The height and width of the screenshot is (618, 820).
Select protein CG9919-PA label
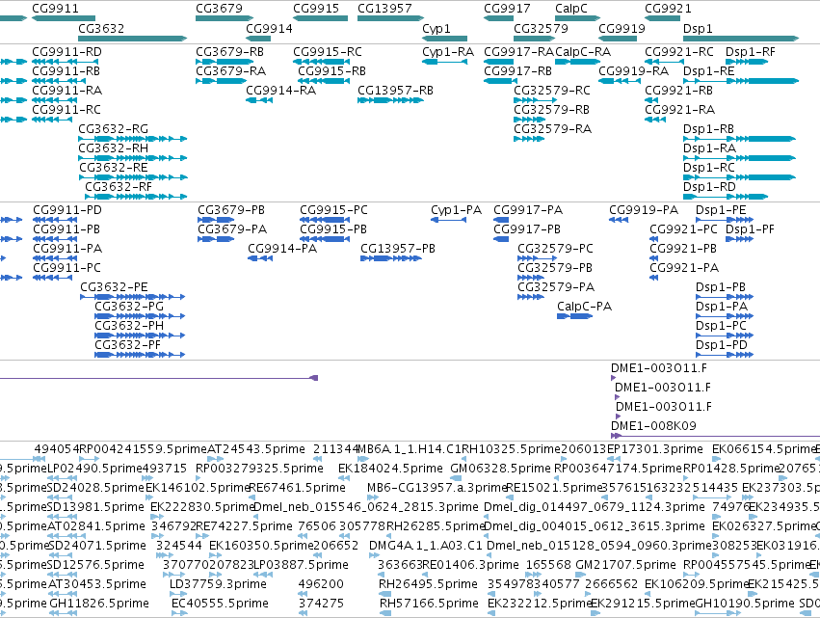[644, 210]
